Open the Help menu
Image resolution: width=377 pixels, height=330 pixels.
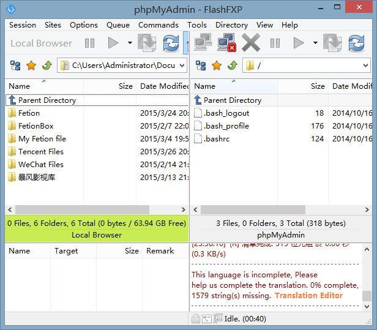(x=289, y=25)
